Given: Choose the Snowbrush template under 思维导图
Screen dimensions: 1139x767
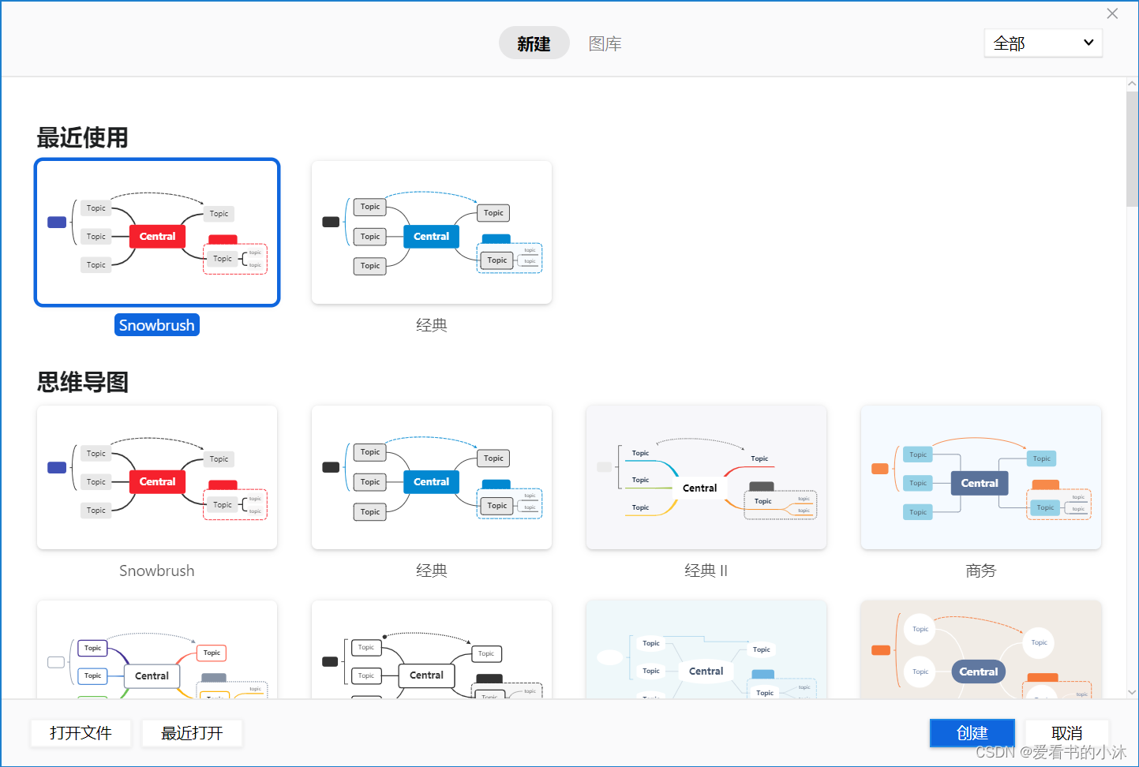Looking at the screenshot, I should click(157, 477).
